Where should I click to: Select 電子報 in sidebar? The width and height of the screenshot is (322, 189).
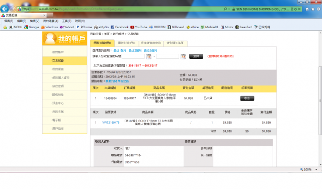tap(65, 120)
